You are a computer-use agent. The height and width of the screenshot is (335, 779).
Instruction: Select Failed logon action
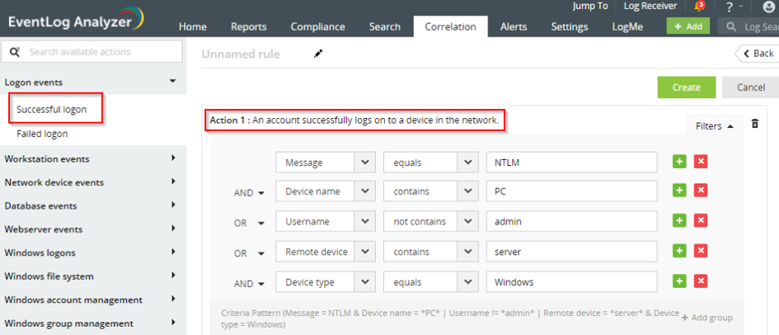pyautogui.click(x=42, y=134)
